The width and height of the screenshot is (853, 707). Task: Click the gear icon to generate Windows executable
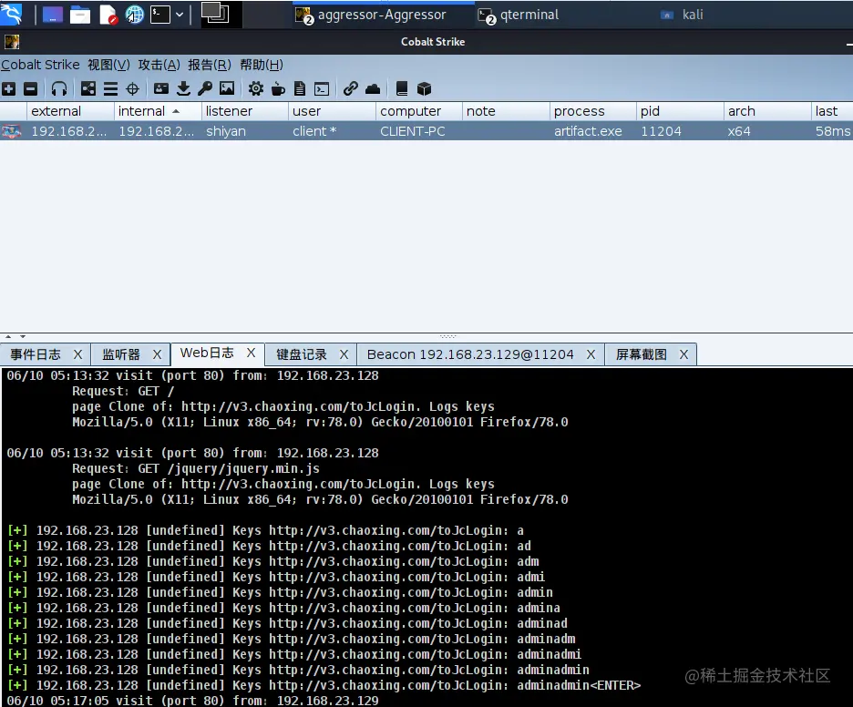click(x=256, y=88)
